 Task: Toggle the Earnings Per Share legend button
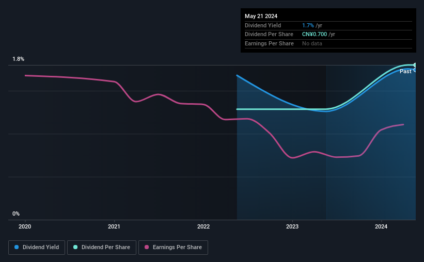(173, 248)
